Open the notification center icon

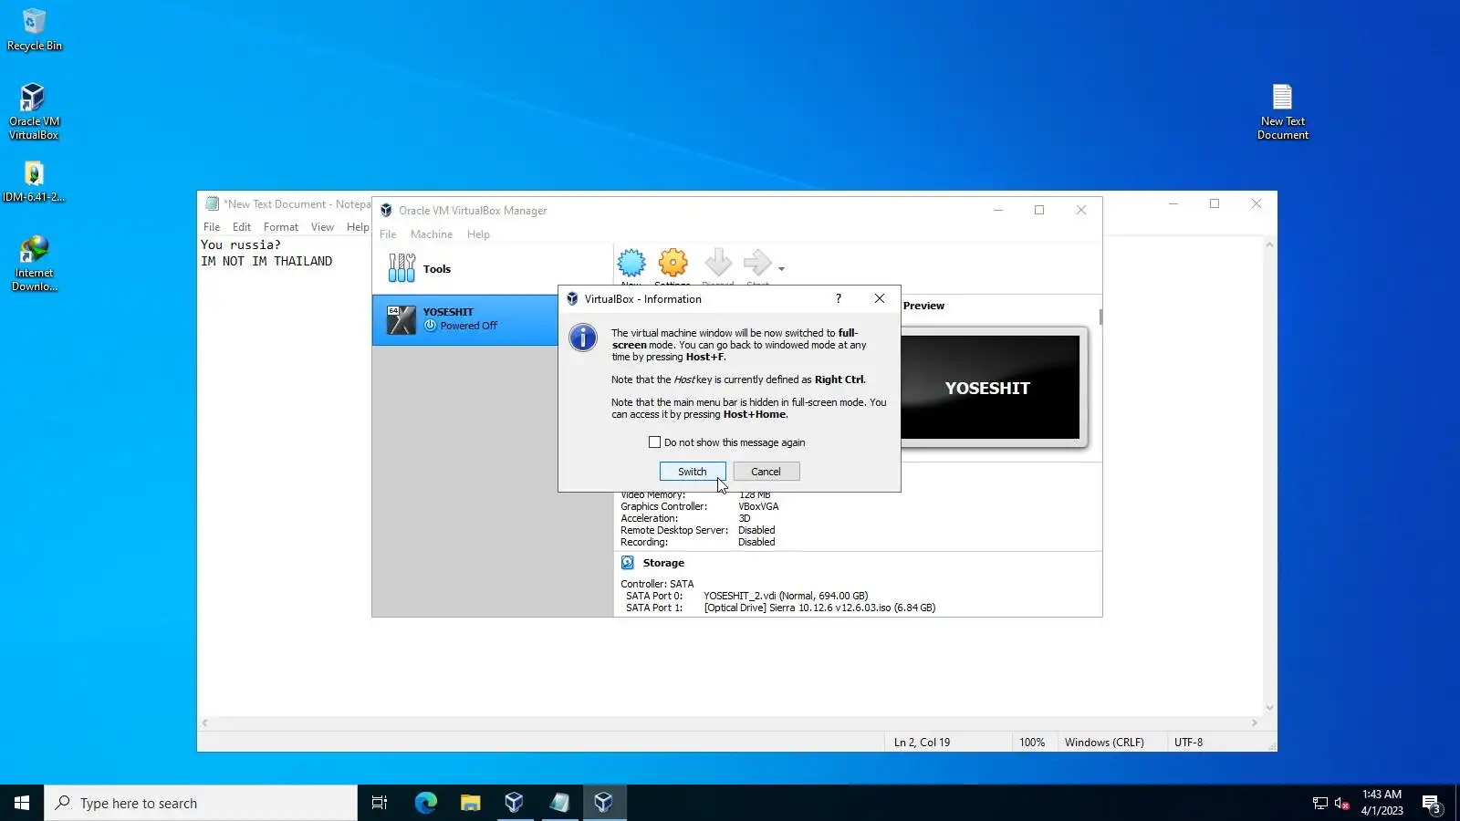click(1432, 803)
